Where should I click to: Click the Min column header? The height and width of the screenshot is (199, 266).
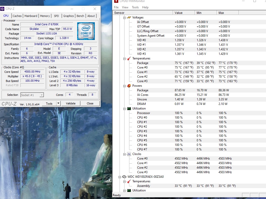click(206, 13)
